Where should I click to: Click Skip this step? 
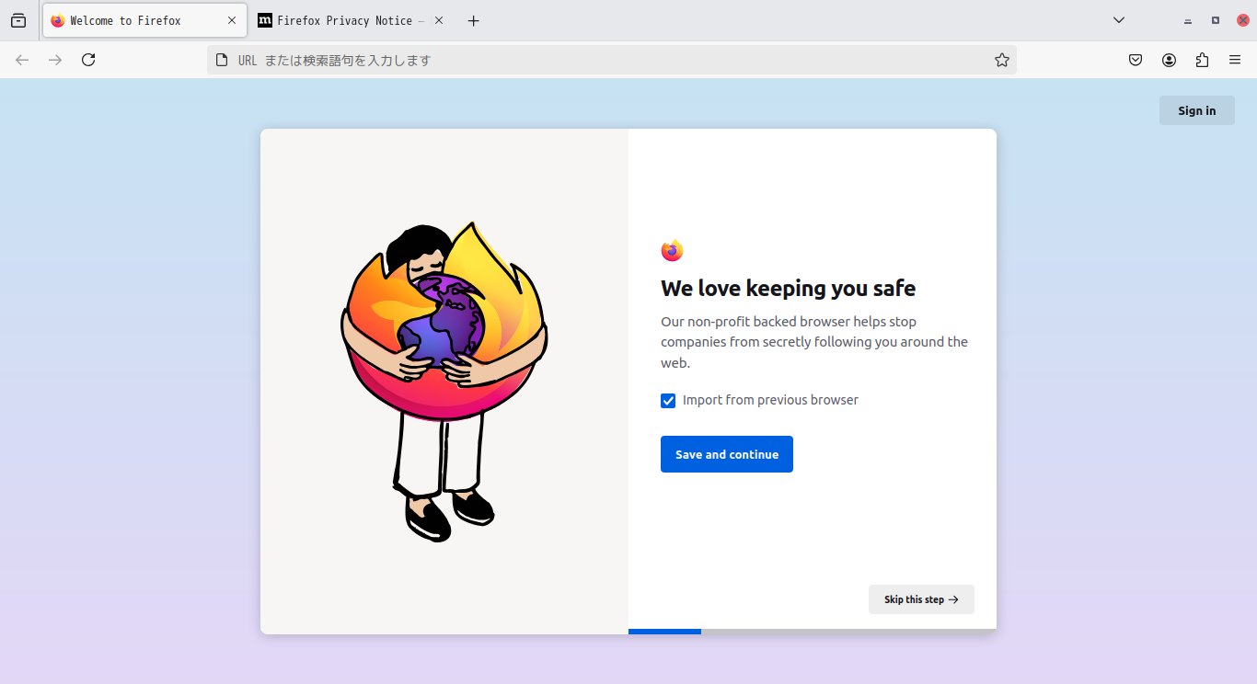coord(921,599)
